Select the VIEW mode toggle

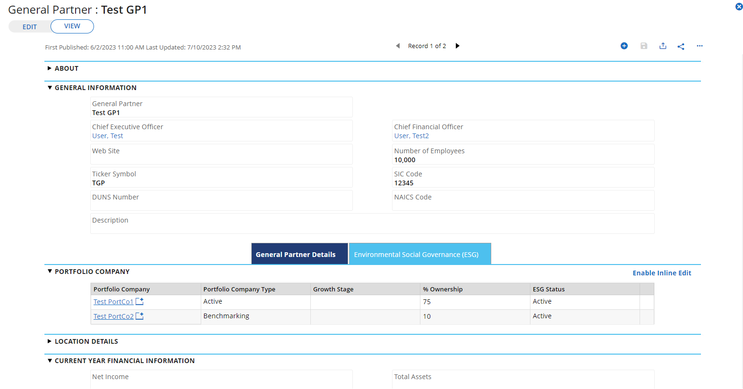point(72,26)
